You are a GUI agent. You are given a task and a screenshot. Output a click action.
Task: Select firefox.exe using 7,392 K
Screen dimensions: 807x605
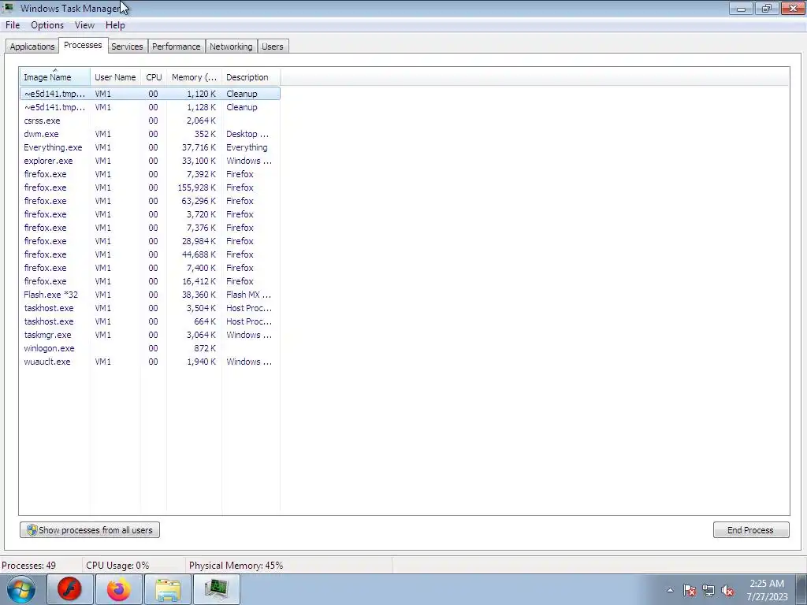151,174
